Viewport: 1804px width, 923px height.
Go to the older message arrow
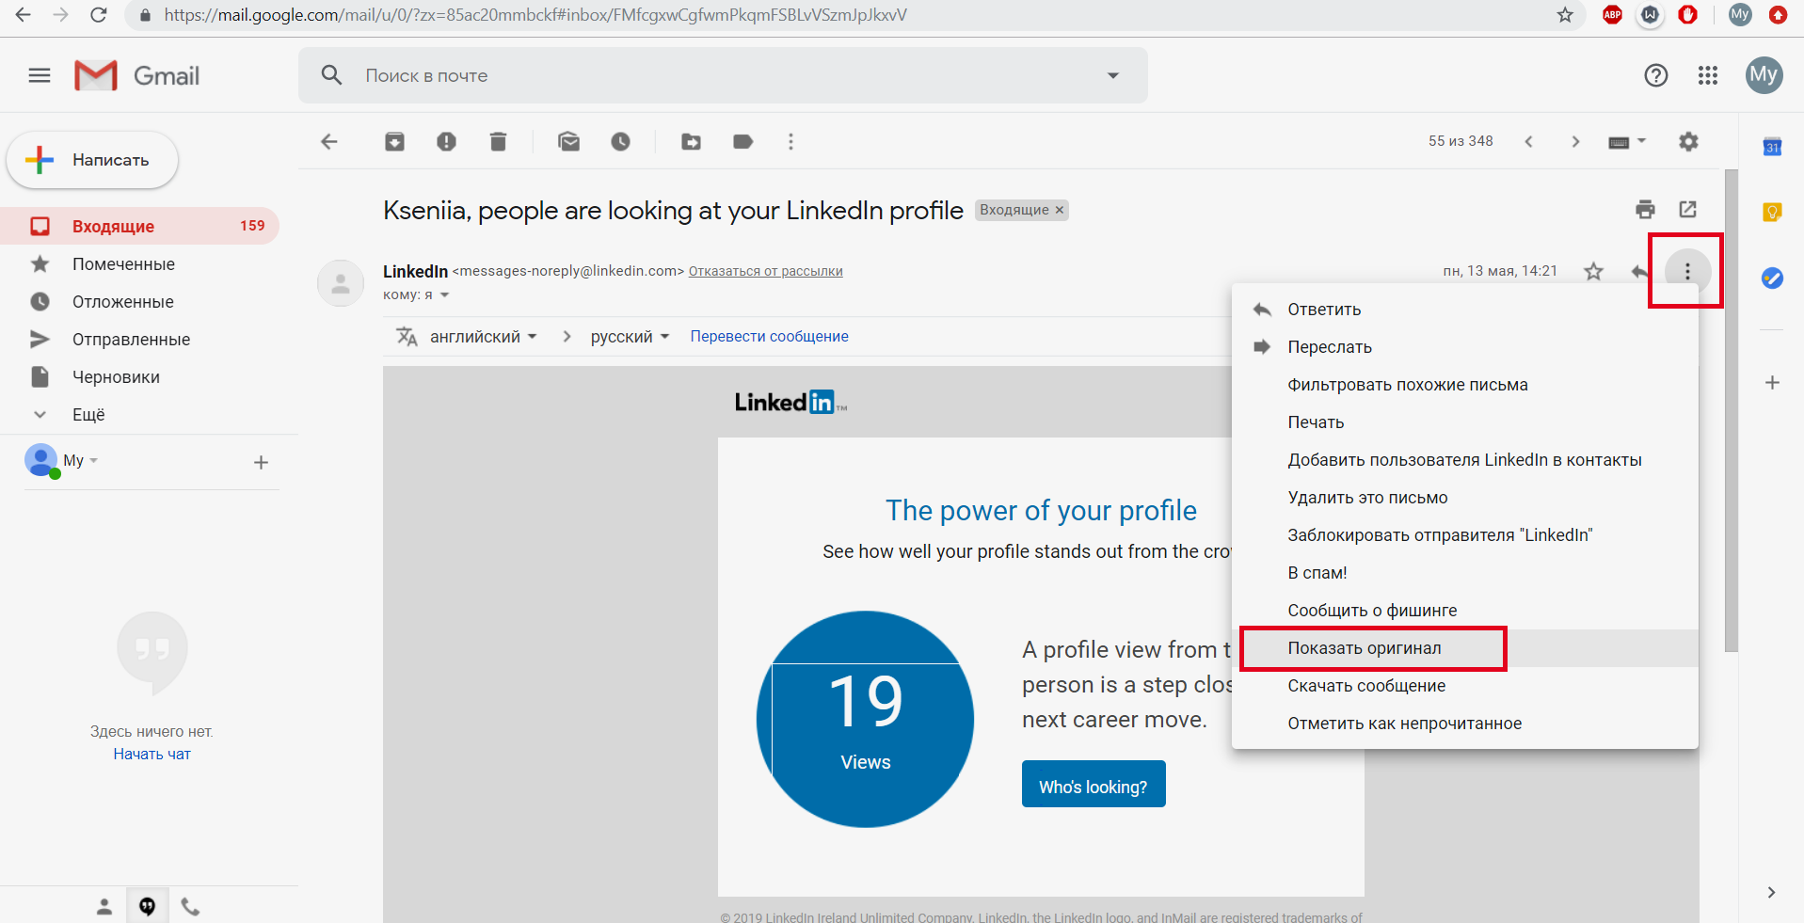[x=1575, y=141]
